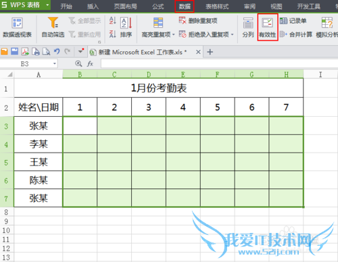
Task: Select the 数据 (Data) tab
Action: 185,7
